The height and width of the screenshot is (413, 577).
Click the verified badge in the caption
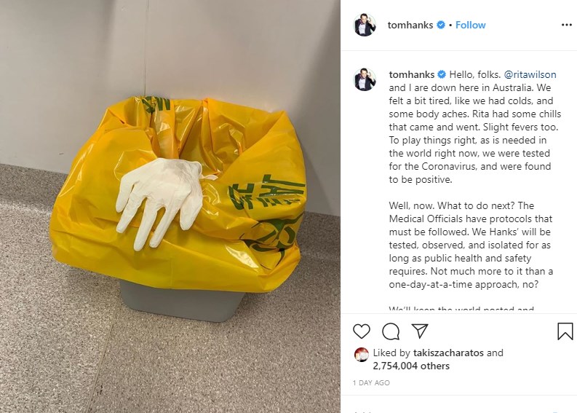[442, 74]
